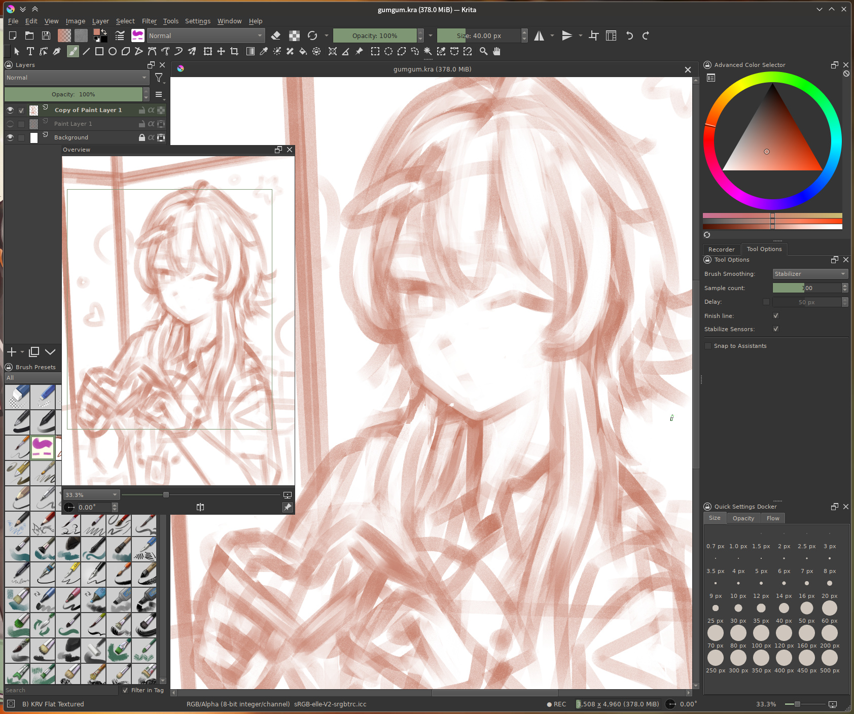854x714 pixels.
Task: Open the Brush Smoothing Stabilizer dropdown
Action: [x=810, y=274]
